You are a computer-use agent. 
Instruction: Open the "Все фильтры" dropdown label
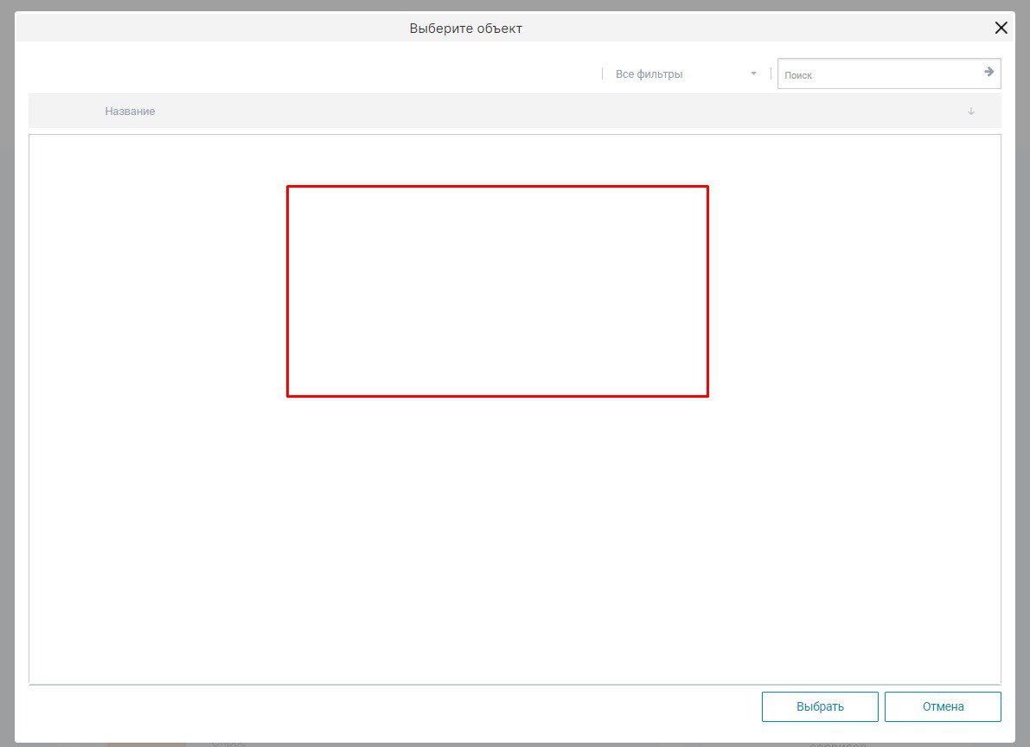click(649, 74)
